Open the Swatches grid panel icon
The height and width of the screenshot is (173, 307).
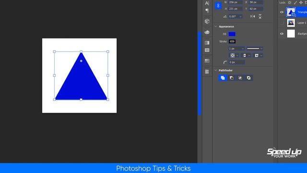point(207,50)
